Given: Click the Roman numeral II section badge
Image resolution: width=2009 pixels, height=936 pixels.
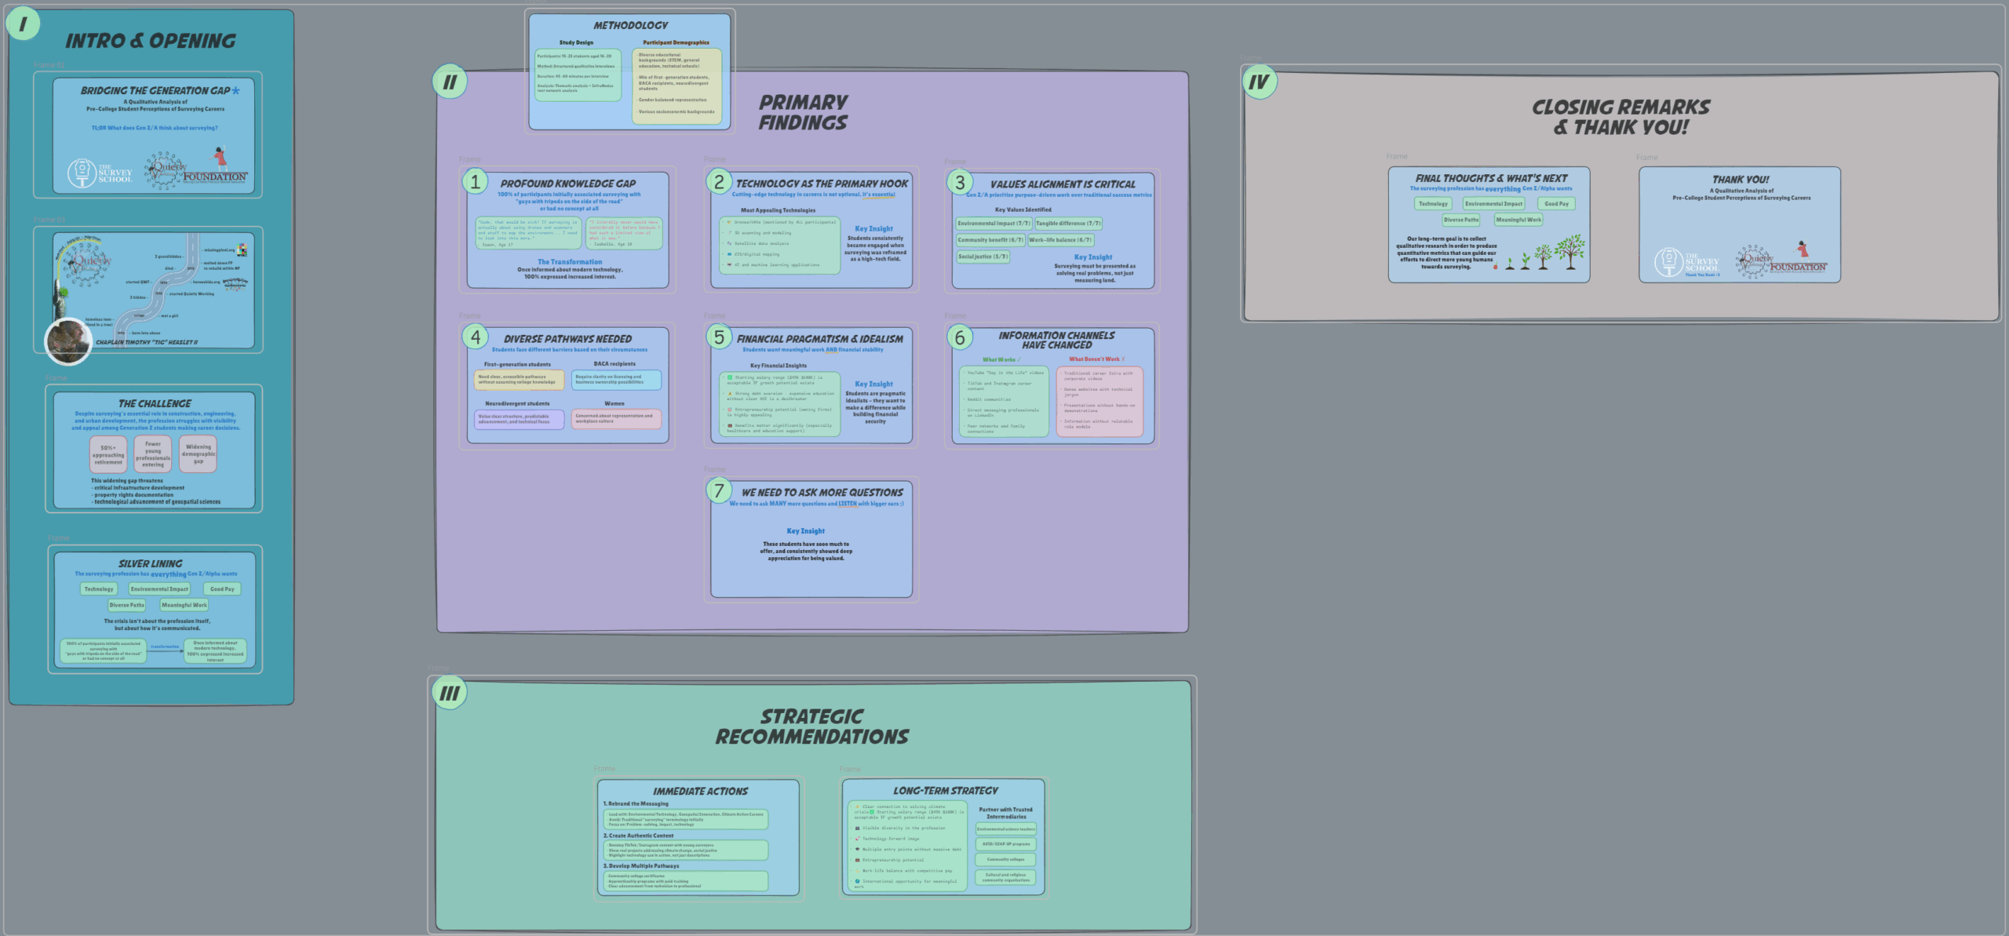Looking at the screenshot, I should (x=450, y=82).
